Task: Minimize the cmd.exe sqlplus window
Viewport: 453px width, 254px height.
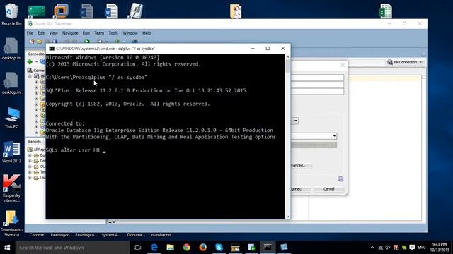Action: coord(253,49)
